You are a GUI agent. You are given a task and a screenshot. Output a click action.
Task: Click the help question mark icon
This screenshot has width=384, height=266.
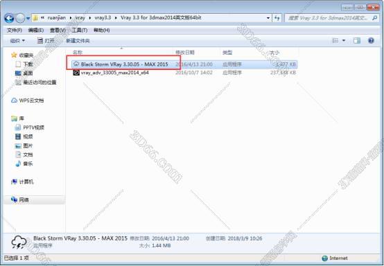click(371, 41)
